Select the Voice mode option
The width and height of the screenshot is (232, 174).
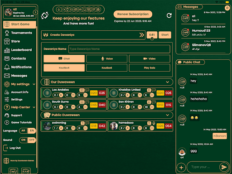coord(106,58)
